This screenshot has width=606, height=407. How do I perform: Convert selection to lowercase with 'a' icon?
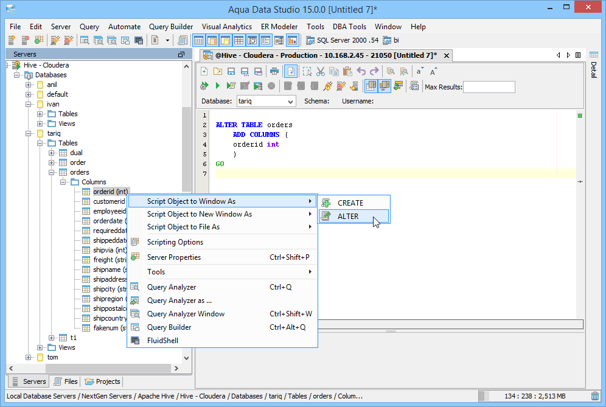(420, 72)
